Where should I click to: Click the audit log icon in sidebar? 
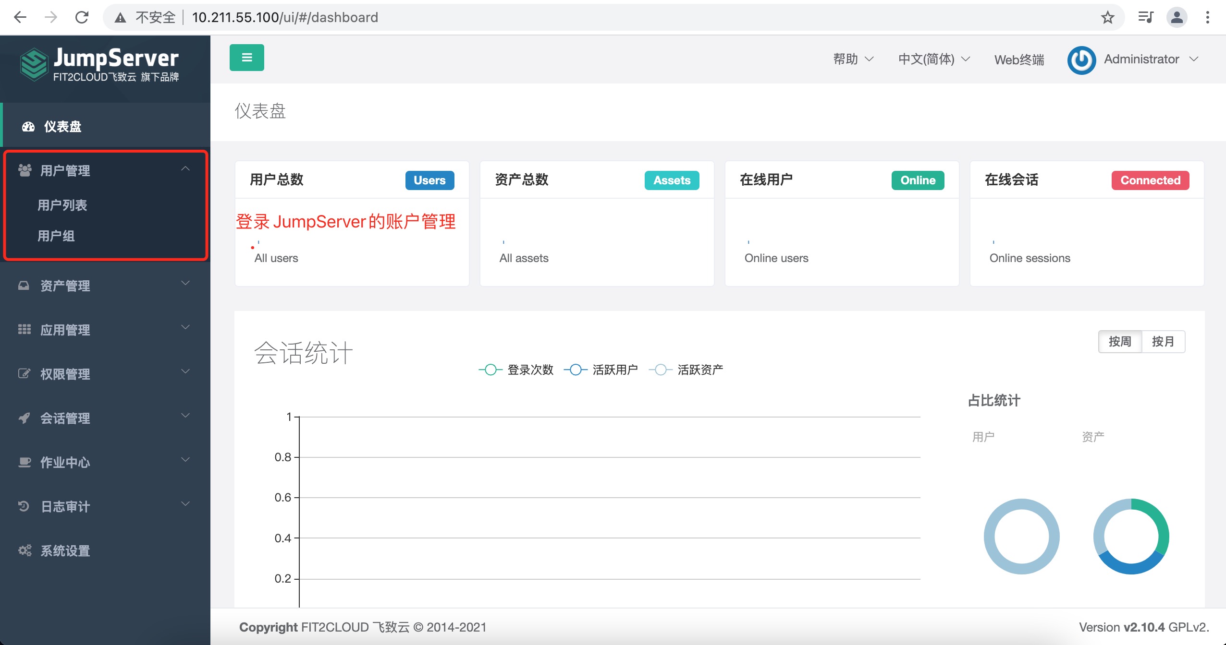tap(22, 506)
